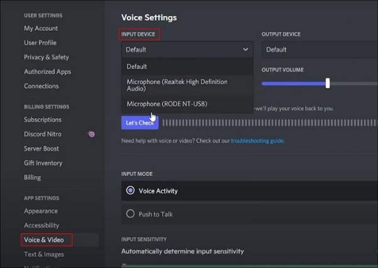378x268 pixels.
Task: Open the troubleshooting guide link
Action: 257,141
